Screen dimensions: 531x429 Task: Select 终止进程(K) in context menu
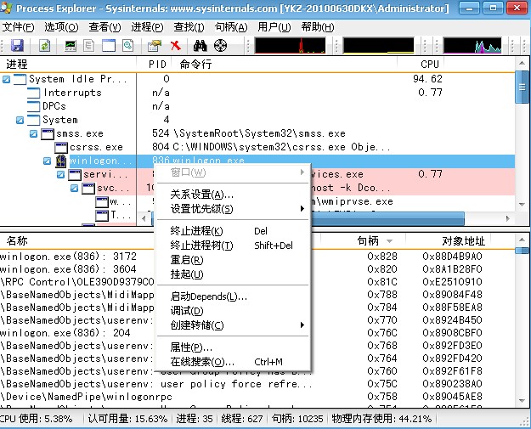tap(234, 231)
